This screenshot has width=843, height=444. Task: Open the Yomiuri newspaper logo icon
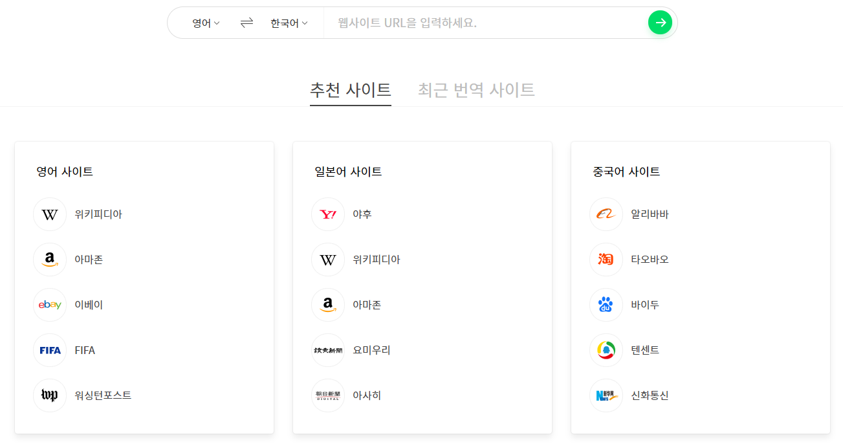(x=328, y=350)
